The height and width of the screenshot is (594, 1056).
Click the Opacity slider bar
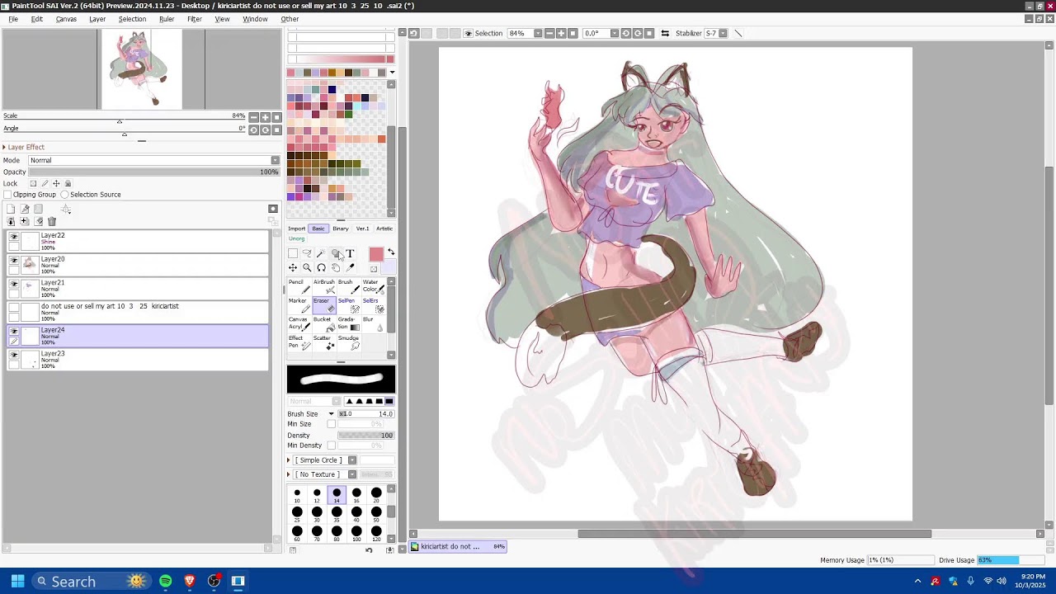153,172
